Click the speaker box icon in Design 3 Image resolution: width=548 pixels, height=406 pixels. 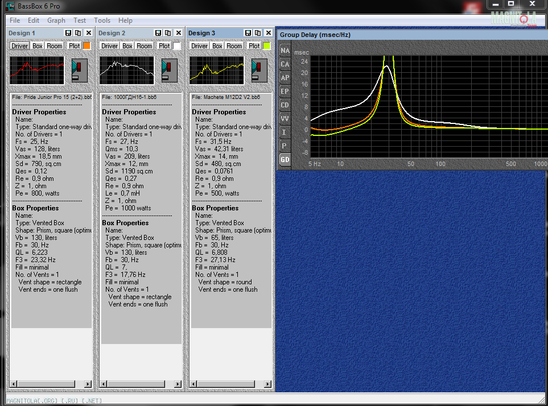pyautogui.click(x=259, y=70)
